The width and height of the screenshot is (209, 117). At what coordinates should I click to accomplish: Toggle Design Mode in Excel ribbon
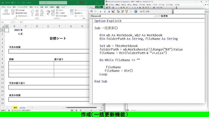53,13
